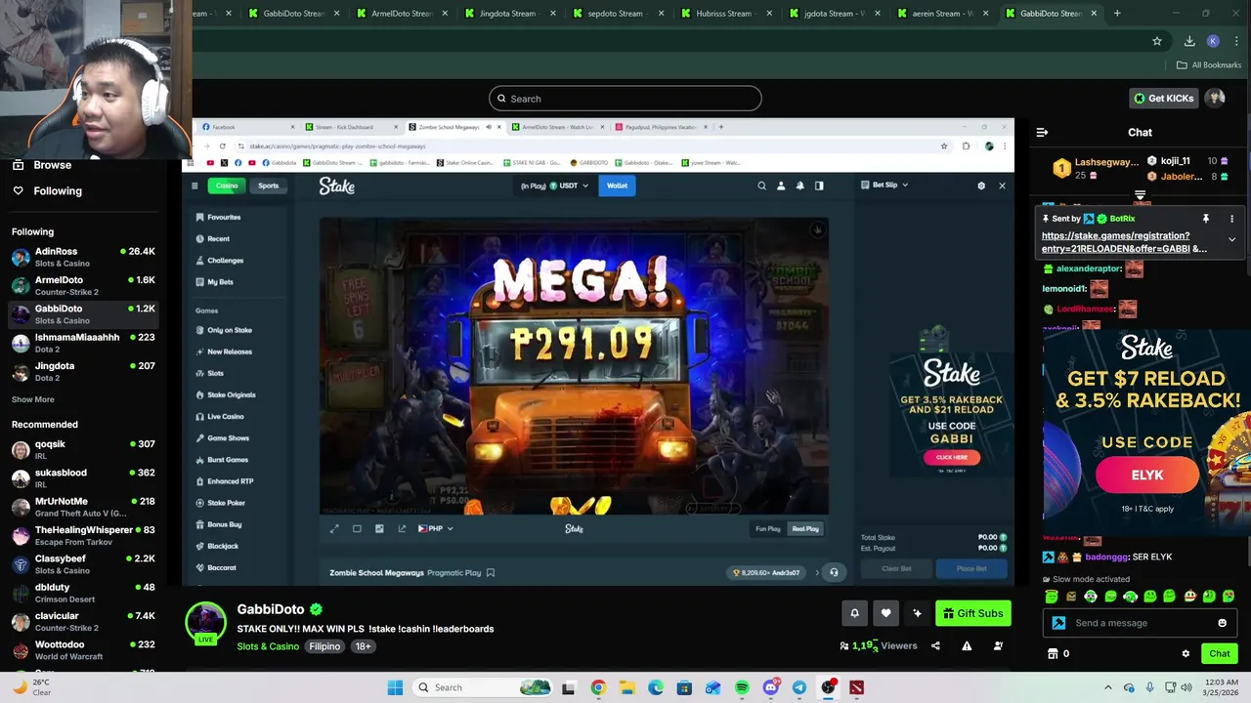Viewport: 1251px width, 703px height.
Task: Select the Sports tab on Stake
Action: coord(268,186)
